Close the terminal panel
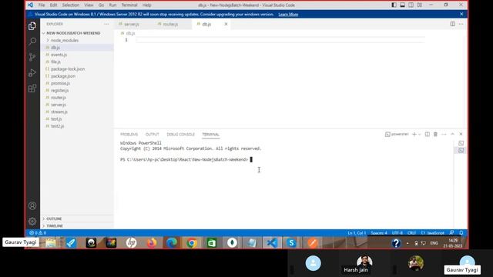This screenshot has width=493, height=277. click(x=461, y=134)
